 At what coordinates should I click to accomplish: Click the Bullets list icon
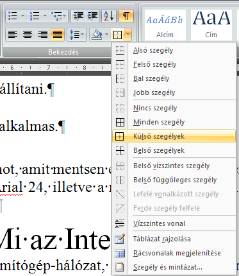[x=12, y=16]
